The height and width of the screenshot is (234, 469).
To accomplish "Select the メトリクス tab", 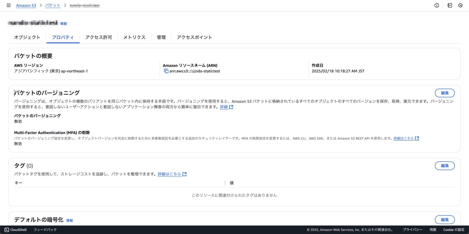I will [x=134, y=37].
